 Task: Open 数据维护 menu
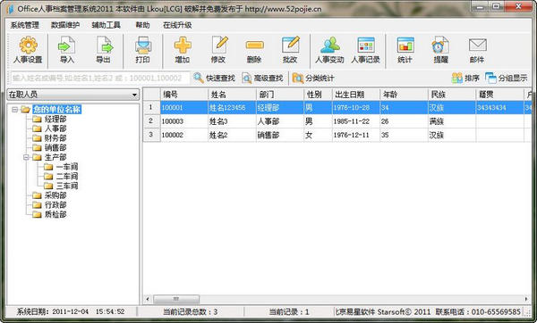coord(65,25)
